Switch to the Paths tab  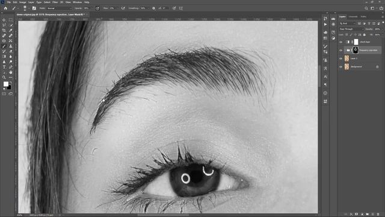[x=363, y=17]
